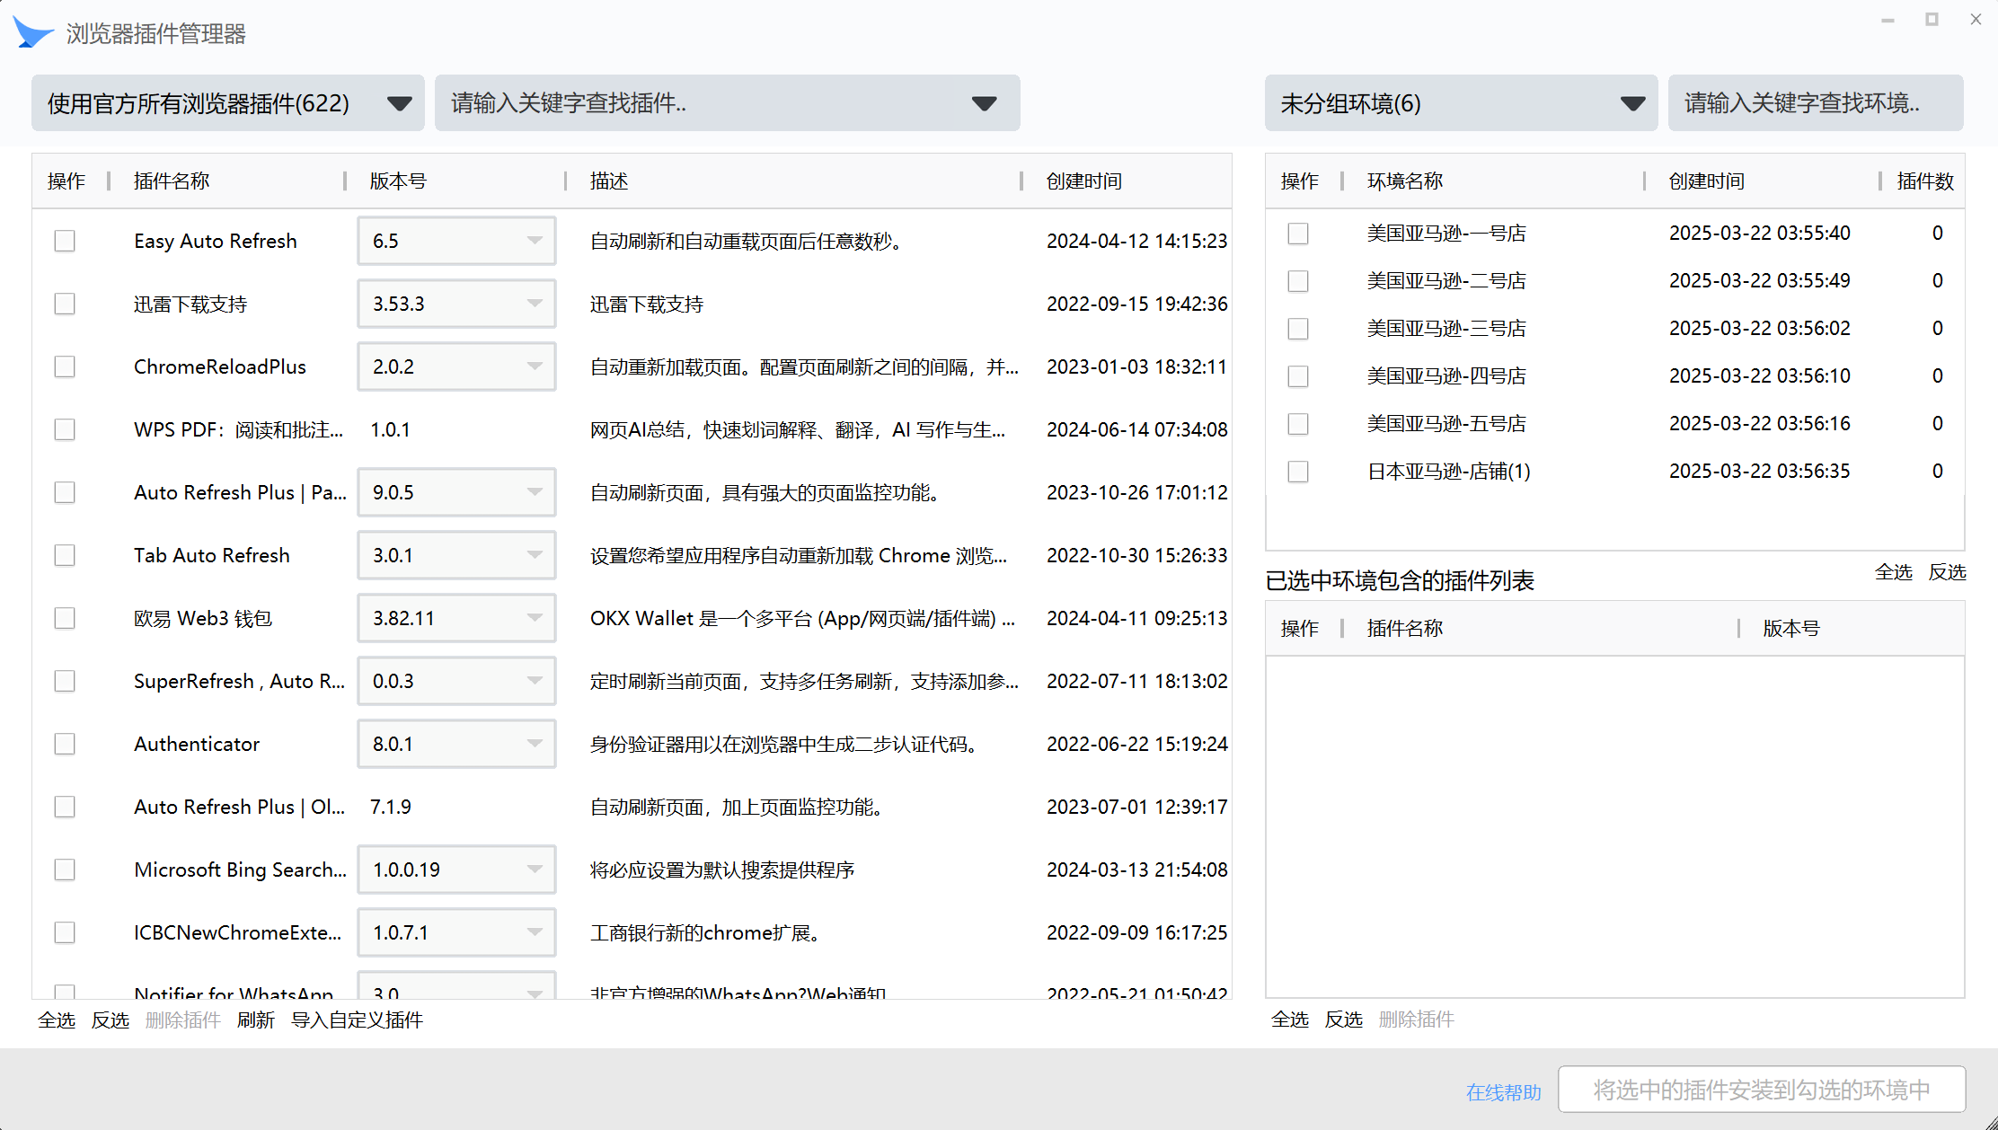The height and width of the screenshot is (1130, 1998).
Task: Check the 美国亚马逊-一号店 environment checkbox
Action: pos(1298,234)
